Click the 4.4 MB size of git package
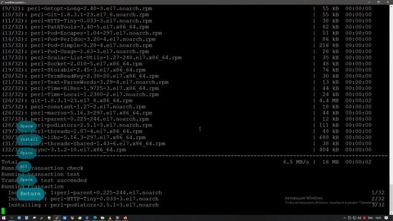393x221 pixels. [329, 101]
